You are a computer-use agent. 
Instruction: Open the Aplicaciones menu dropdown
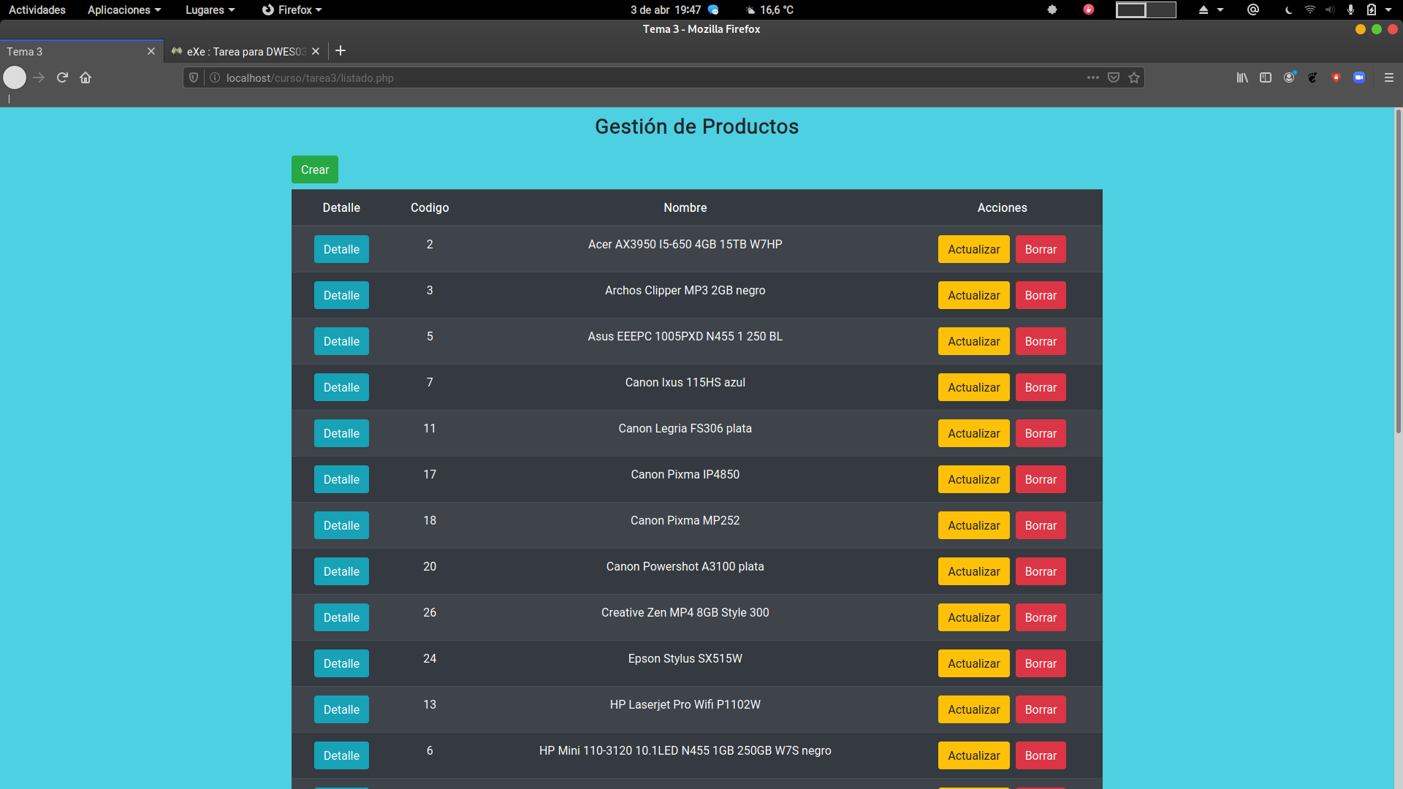click(123, 9)
